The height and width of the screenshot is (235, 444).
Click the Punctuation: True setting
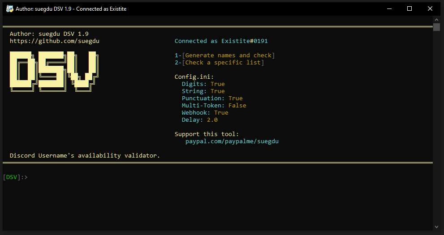[212, 98]
